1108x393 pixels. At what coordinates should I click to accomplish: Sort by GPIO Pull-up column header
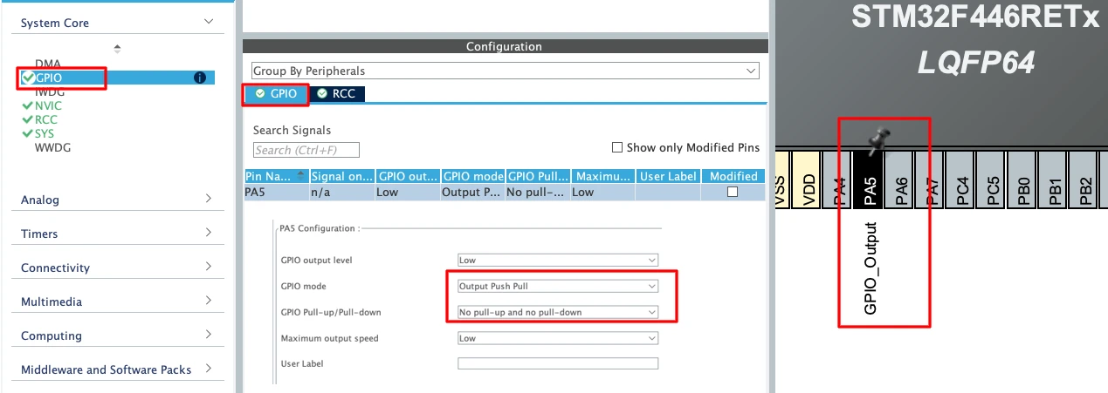click(538, 176)
